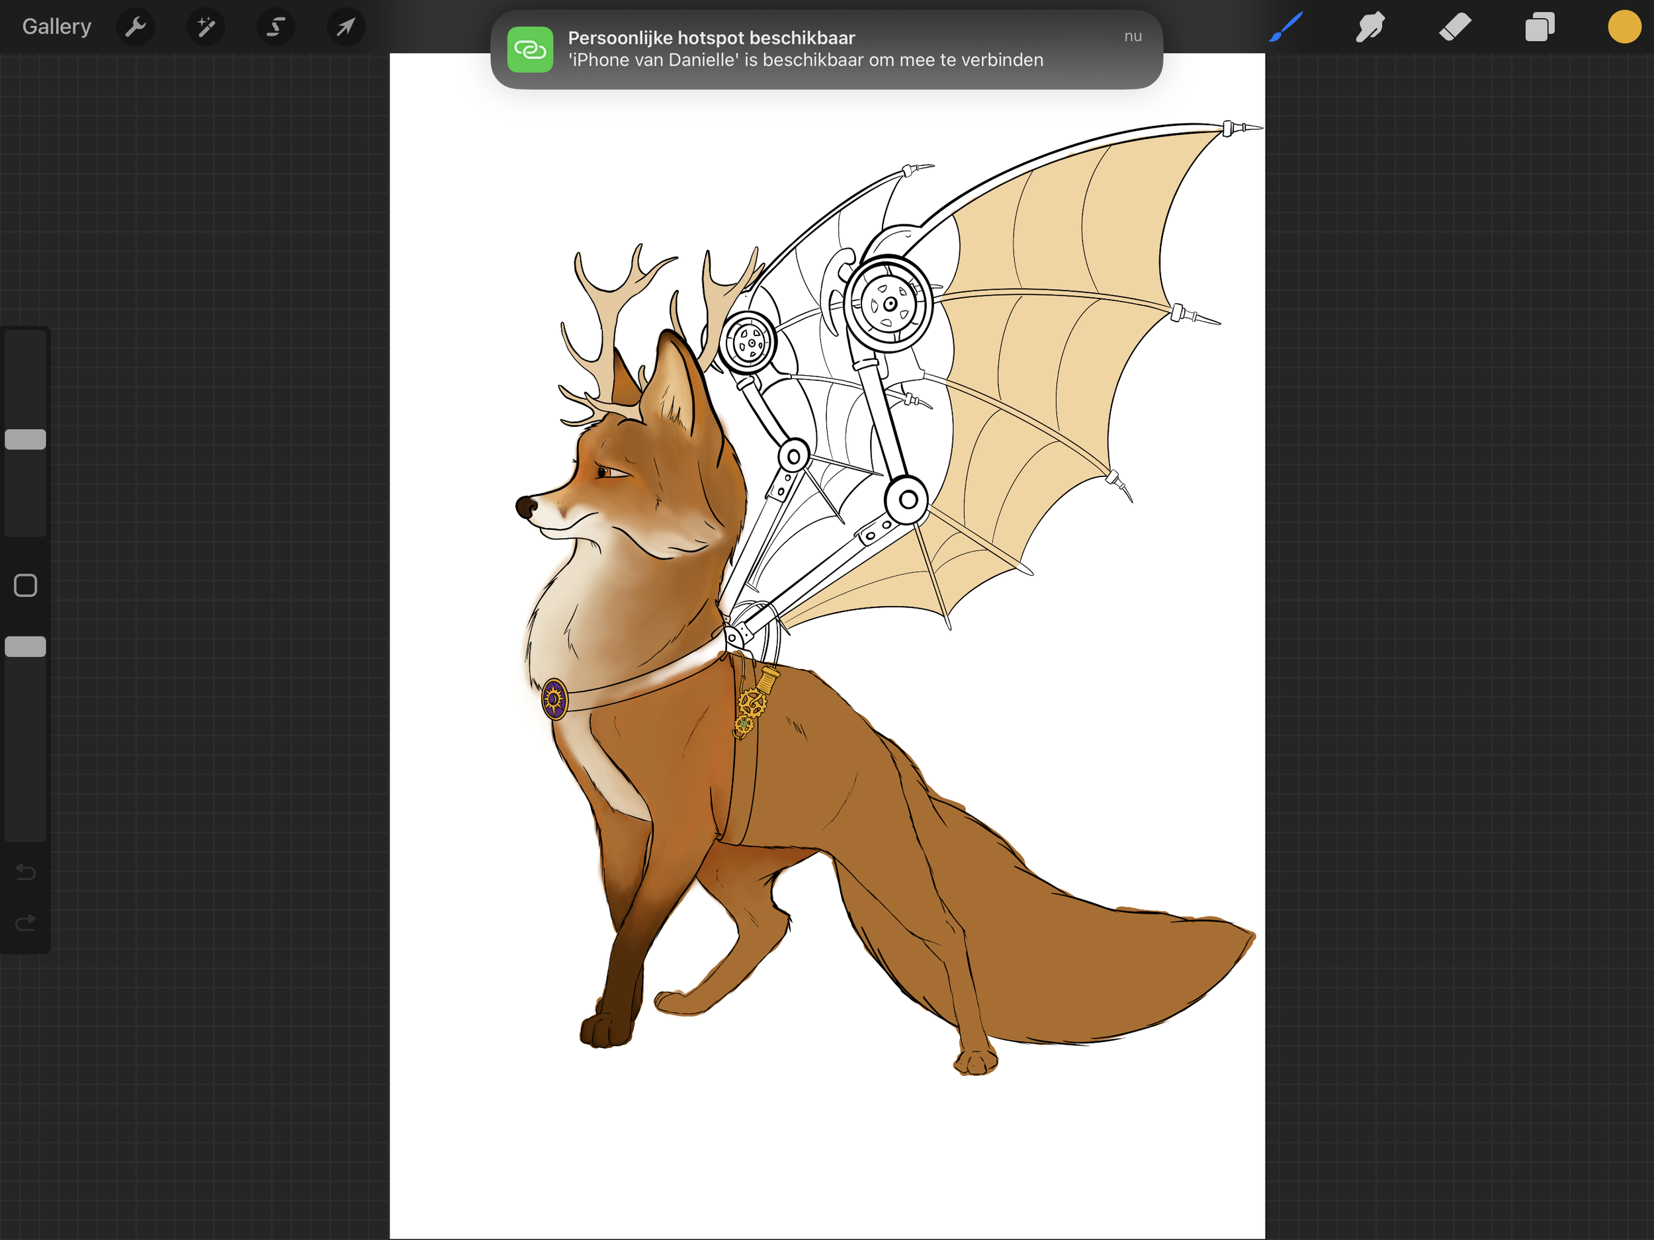This screenshot has width=1654, height=1240.
Task: Open the Actions wrench menu
Action: 136,27
